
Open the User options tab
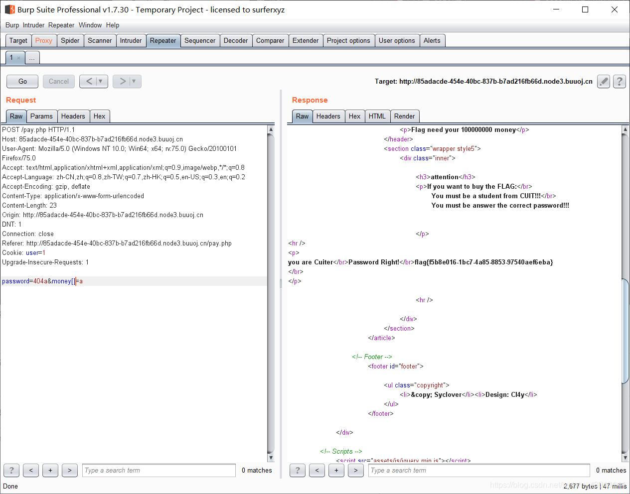pos(397,40)
